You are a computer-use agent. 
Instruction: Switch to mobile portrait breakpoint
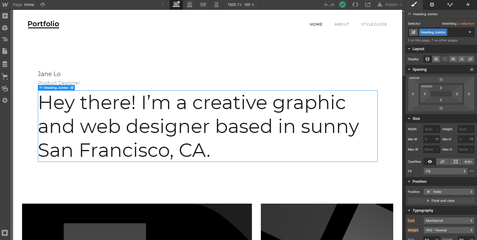pos(216,4)
